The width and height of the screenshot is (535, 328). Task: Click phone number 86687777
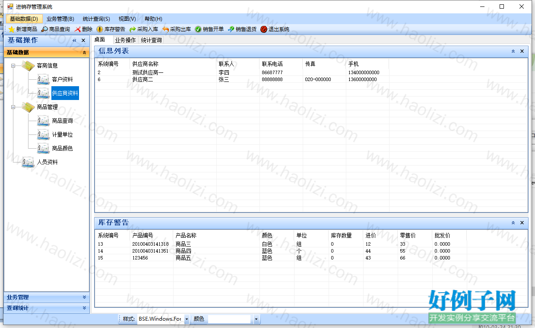(272, 72)
